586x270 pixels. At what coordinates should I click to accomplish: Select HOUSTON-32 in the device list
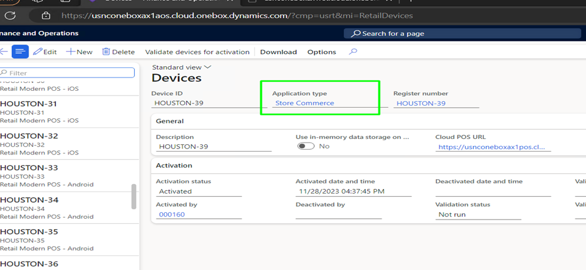point(70,144)
